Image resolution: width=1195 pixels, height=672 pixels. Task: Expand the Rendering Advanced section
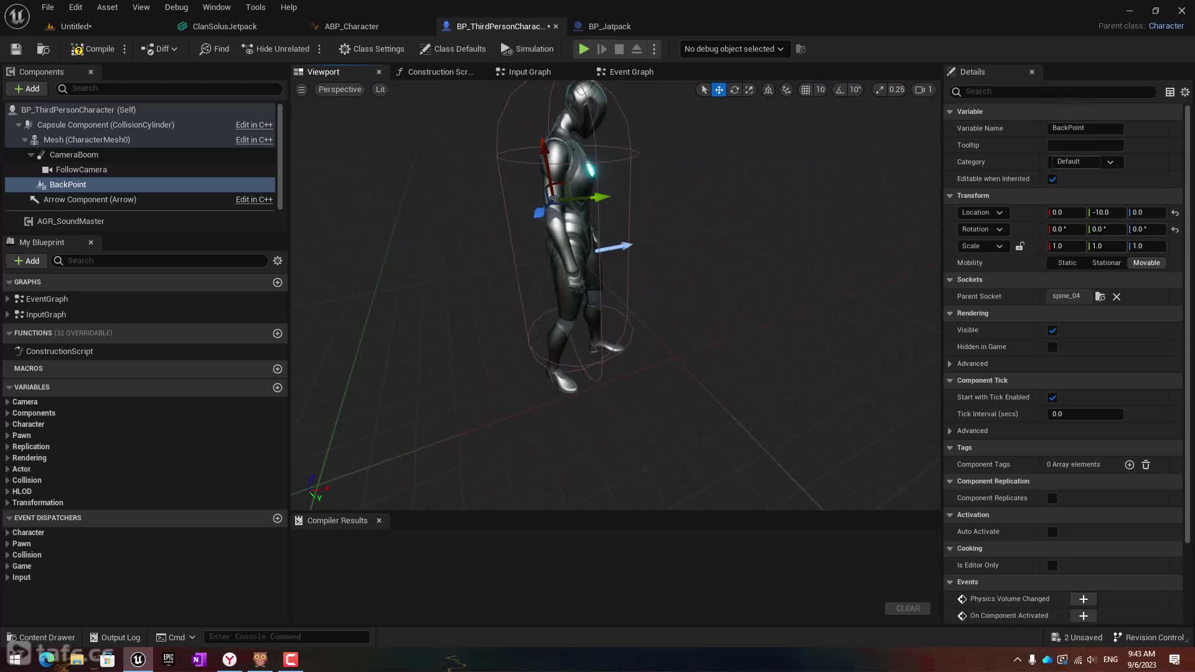tap(950, 364)
